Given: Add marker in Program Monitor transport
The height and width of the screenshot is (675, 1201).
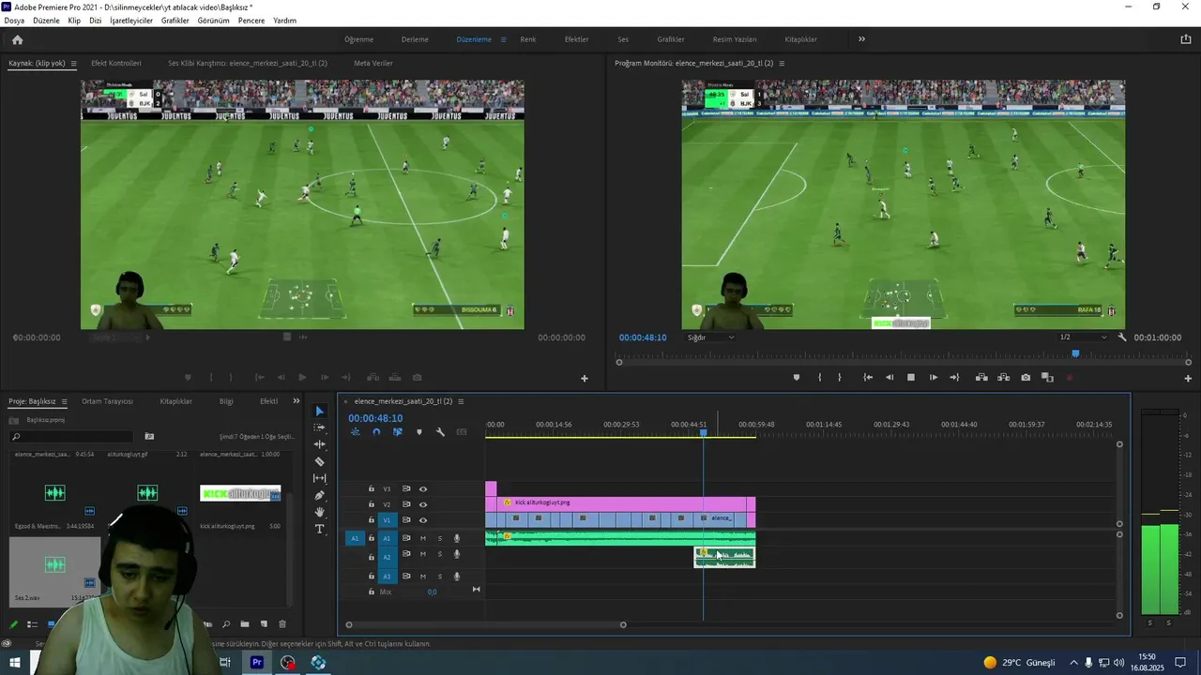Looking at the screenshot, I should click(797, 377).
